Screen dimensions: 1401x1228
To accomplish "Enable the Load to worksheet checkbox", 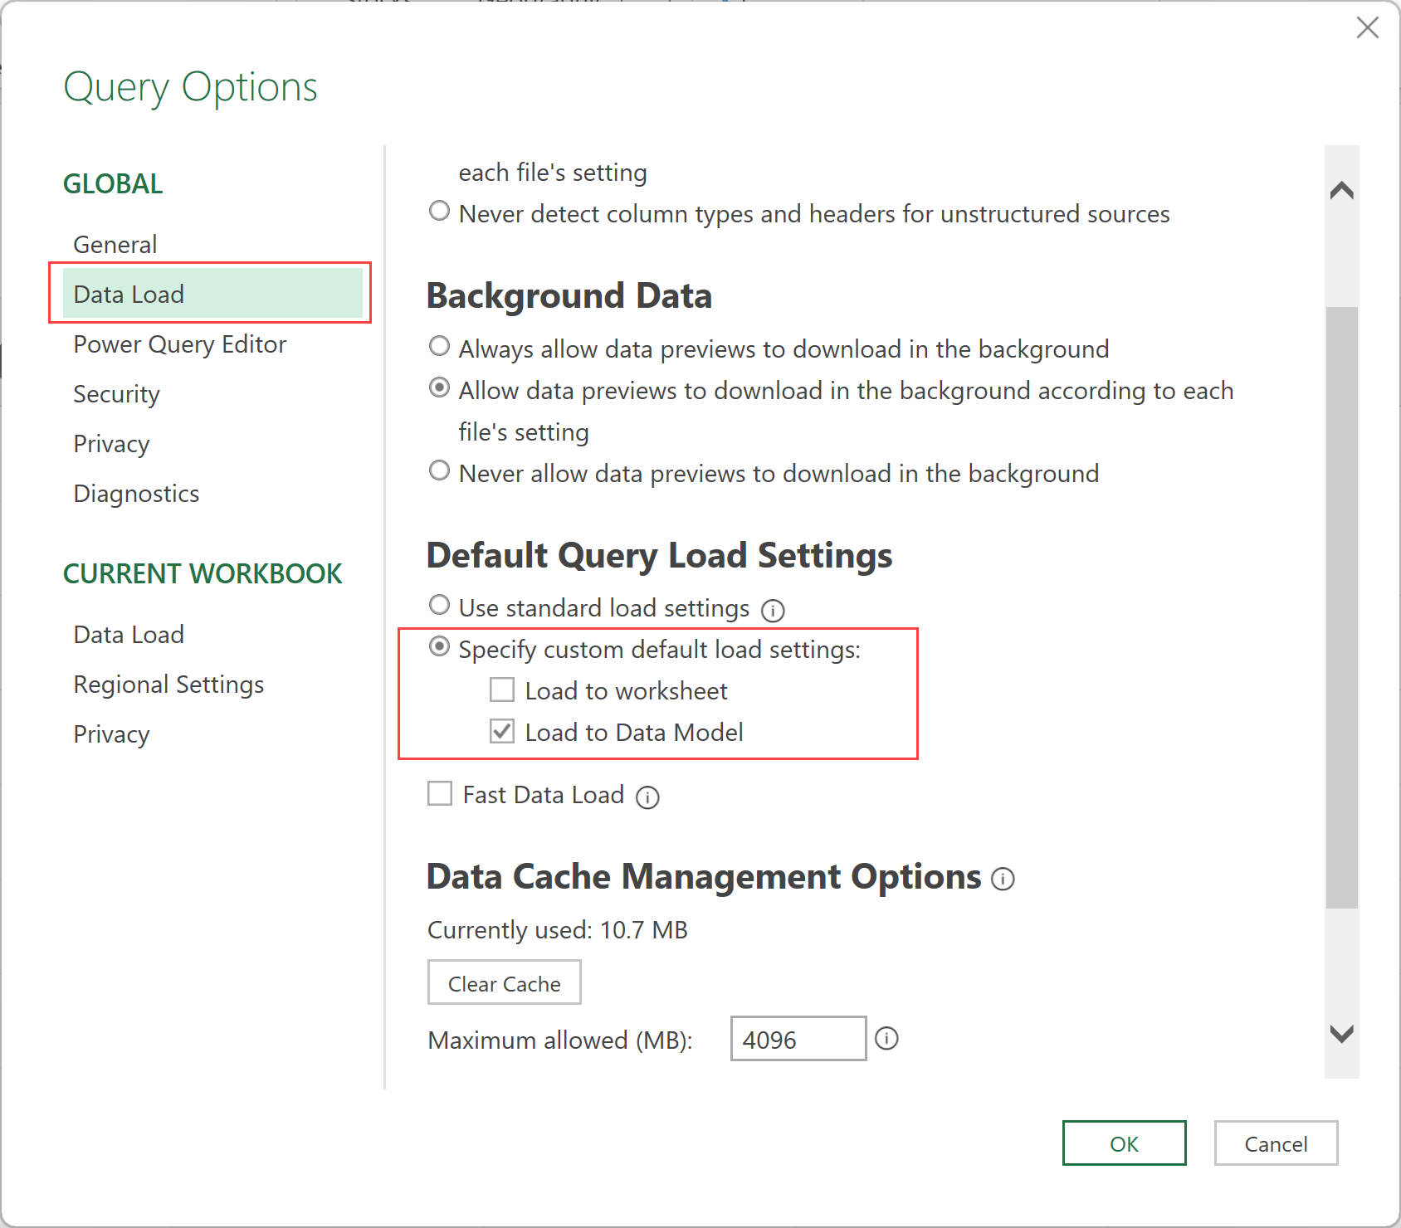I will pyautogui.click(x=502, y=690).
